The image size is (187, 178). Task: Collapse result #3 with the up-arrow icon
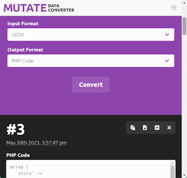pos(157,128)
